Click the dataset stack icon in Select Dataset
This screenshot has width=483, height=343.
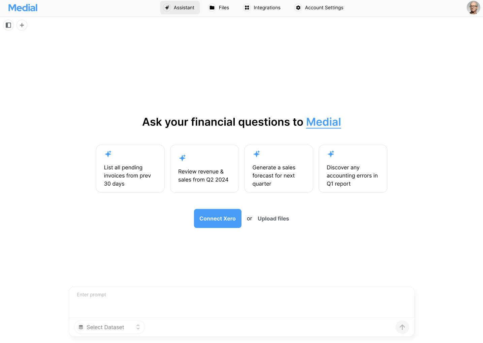[x=80, y=327]
